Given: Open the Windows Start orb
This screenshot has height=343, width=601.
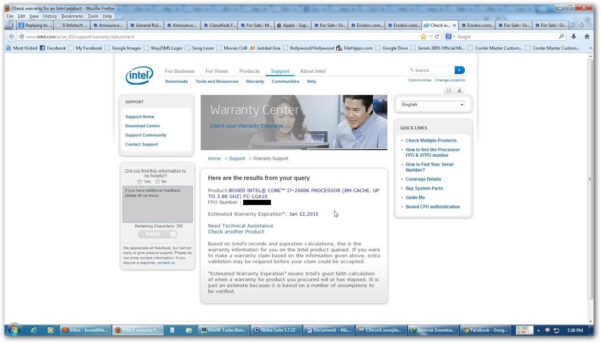Looking at the screenshot, I should pos(14,329).
